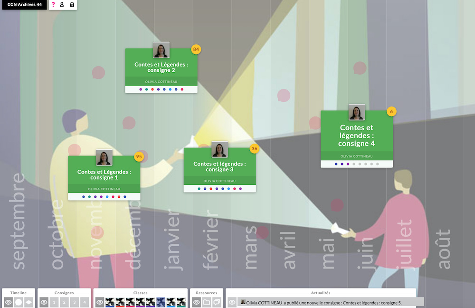
Task: Toggle the Consignes eye visibility
Action: click(44, 302)
